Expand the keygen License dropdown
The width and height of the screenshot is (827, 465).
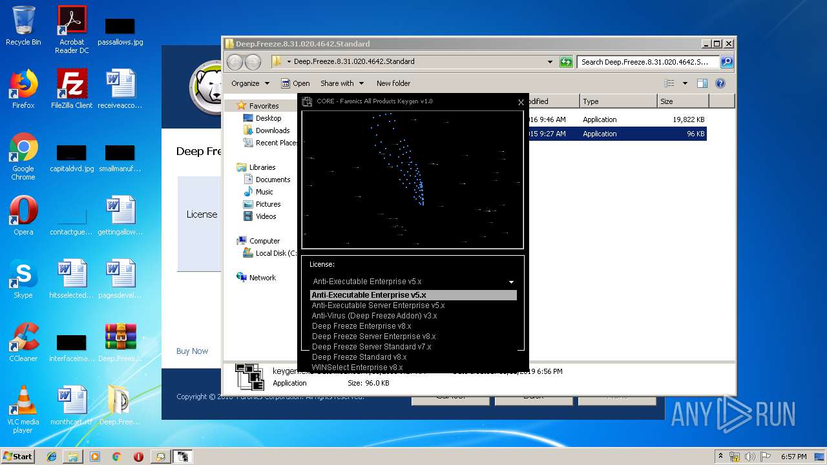pos(511,282)
